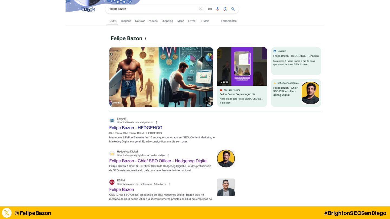The width and height of the screenshot is (390, 219).
Task: Click the #BrightonSEOSanDiego hashtag
Action: [355, 213]
